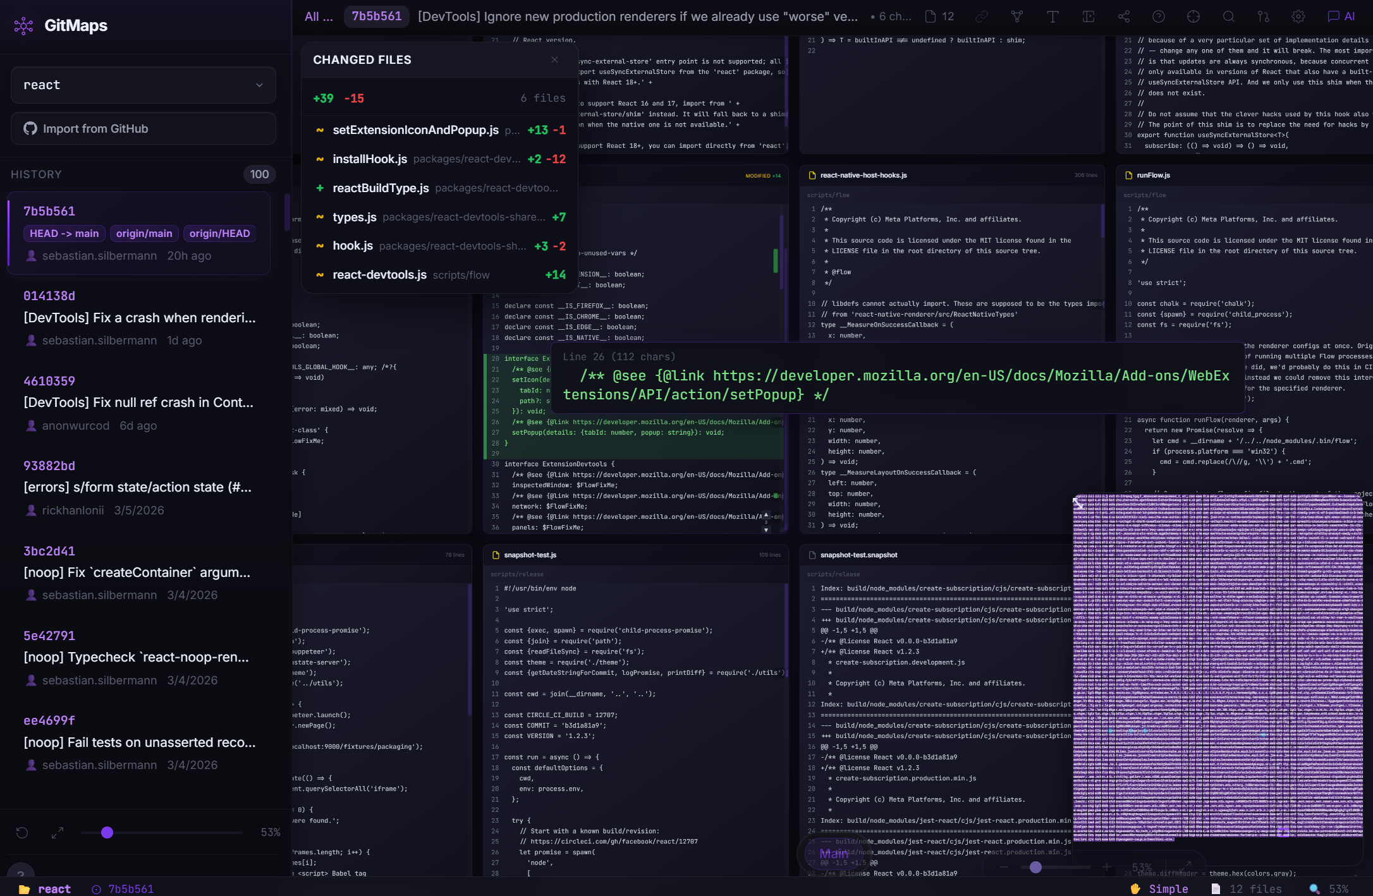1373x896 pixels.
Task: Close the Changed Files panel
Action: (x=554, y=60)
